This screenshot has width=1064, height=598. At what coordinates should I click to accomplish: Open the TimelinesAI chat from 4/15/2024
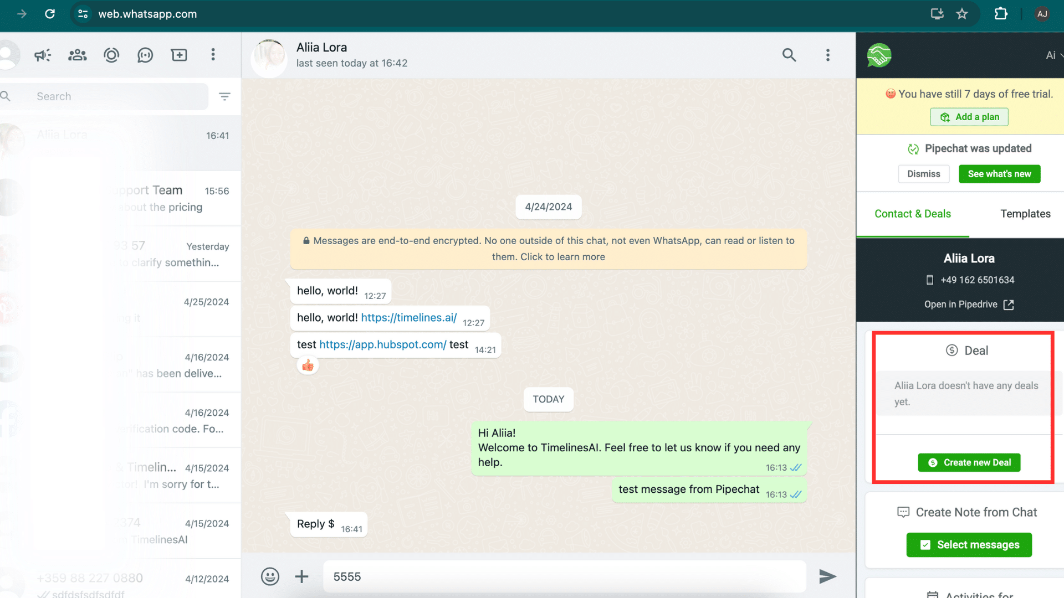tap(120, 530)
